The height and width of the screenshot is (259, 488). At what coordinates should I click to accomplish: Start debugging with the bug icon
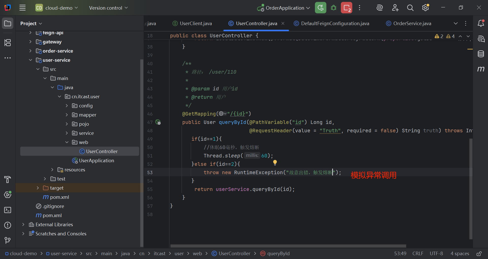[x=333, y=8]
